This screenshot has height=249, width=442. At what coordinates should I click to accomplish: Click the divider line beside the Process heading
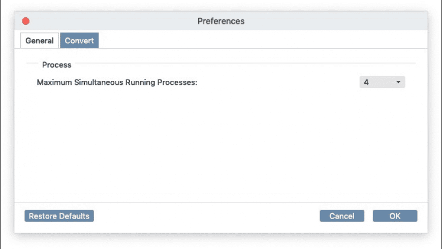[x=244, y=64]
